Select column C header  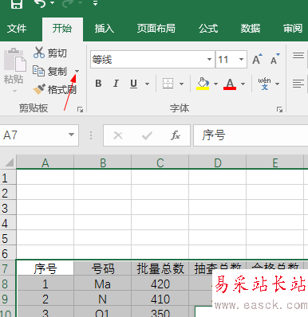[x=160, y=162]
